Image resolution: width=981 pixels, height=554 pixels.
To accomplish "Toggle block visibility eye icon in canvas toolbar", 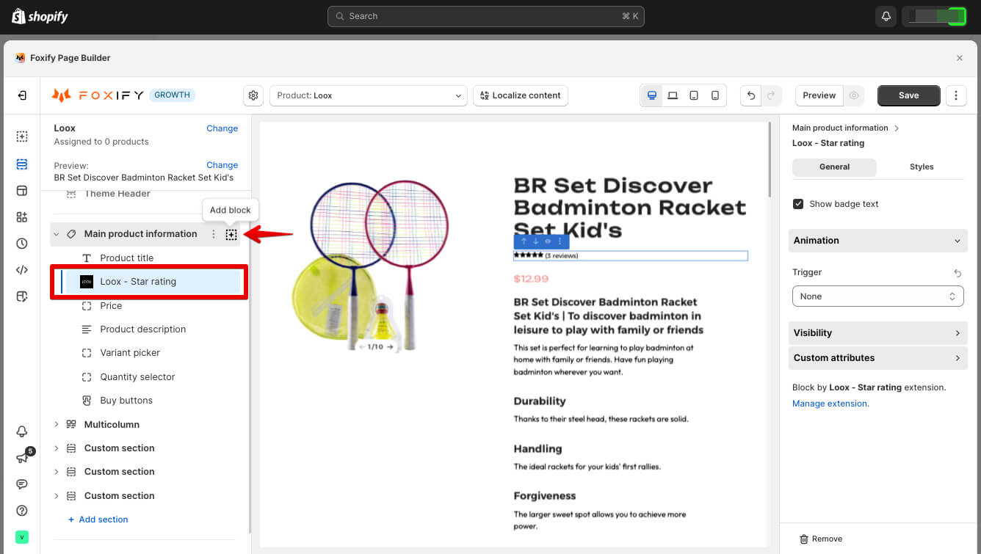I will click(548, 241).
